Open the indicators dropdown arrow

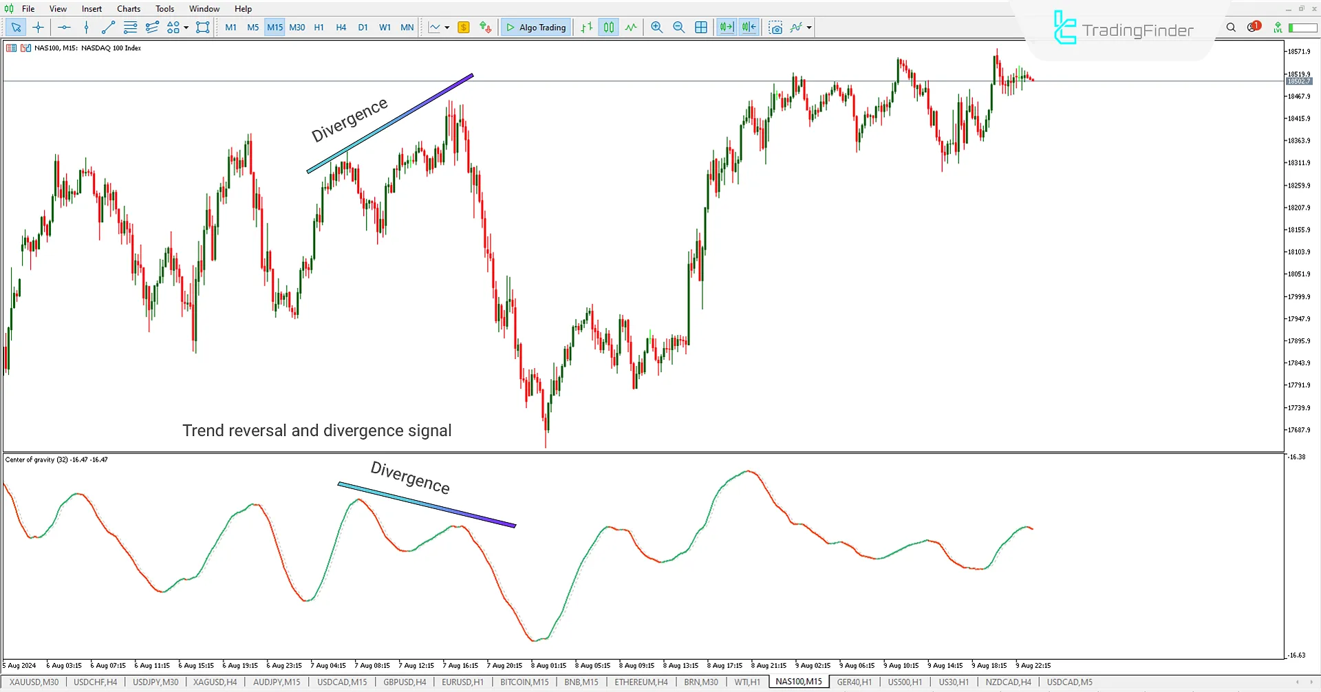808,28
